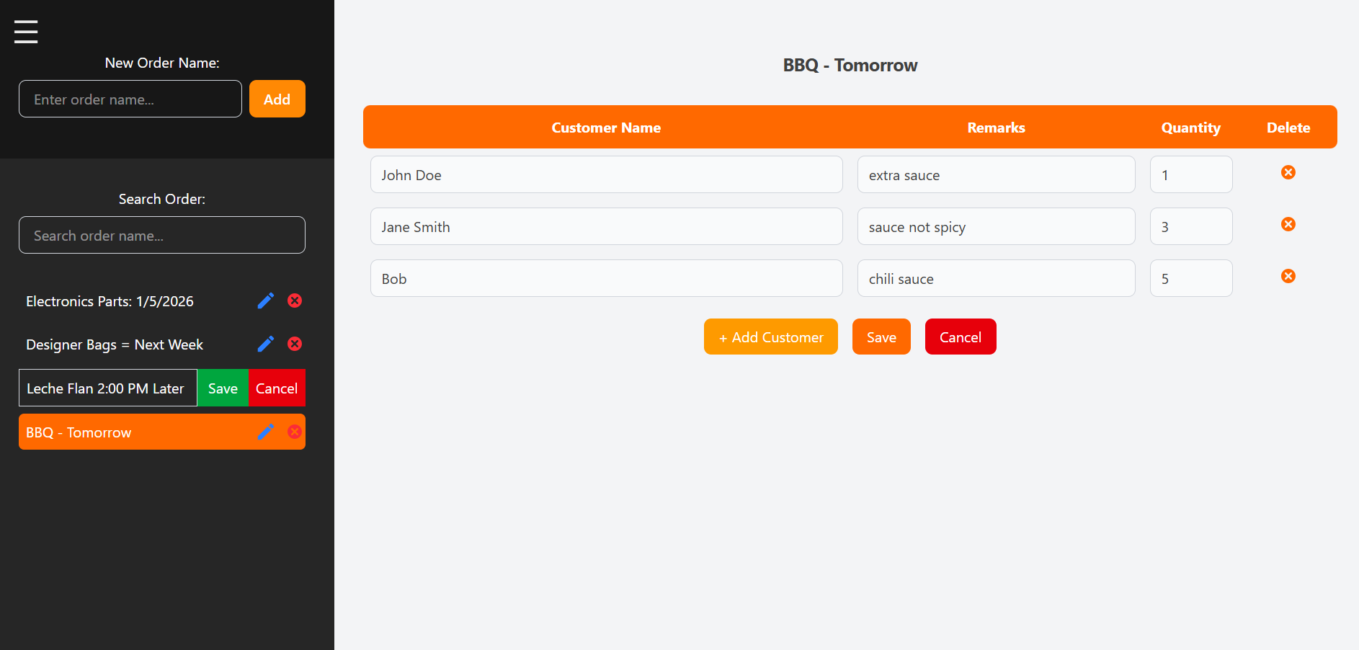Edit the sauce not spicy remarks field
The height and width of the screenshot is (650, 1359).
coord(997,226)
